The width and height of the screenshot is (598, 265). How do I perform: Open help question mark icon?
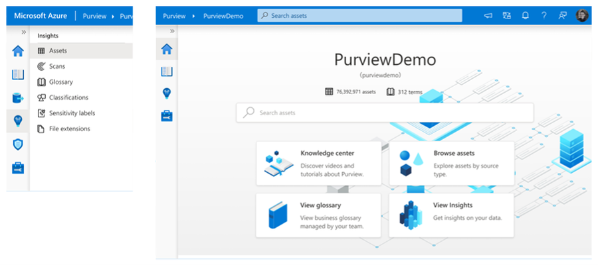pos(544,16)
